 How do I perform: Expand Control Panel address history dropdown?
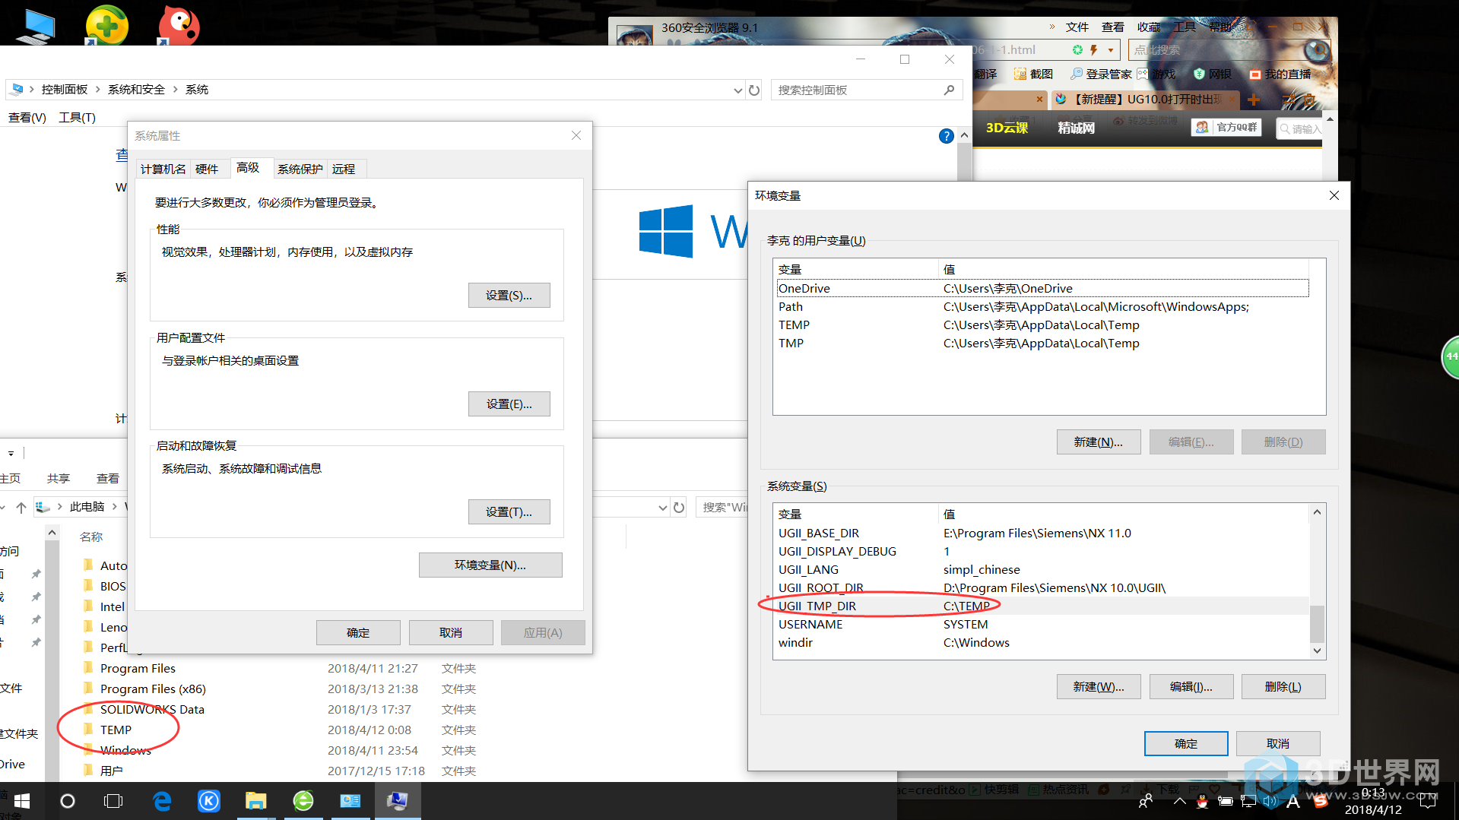tap(737, 90)
